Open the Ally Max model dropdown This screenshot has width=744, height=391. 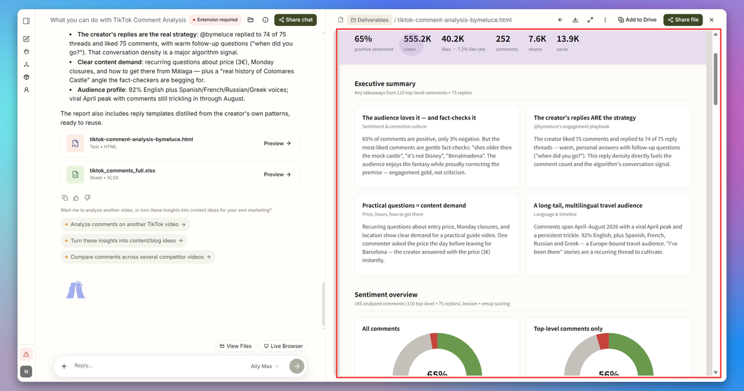[265, 366]
